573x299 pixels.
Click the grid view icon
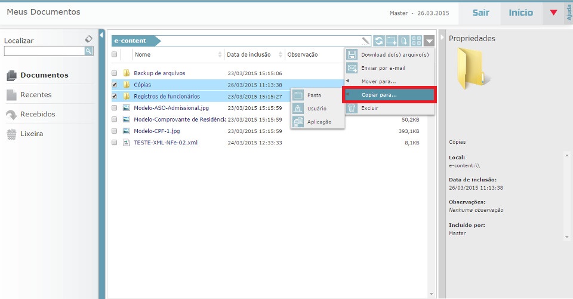[417, 41]
